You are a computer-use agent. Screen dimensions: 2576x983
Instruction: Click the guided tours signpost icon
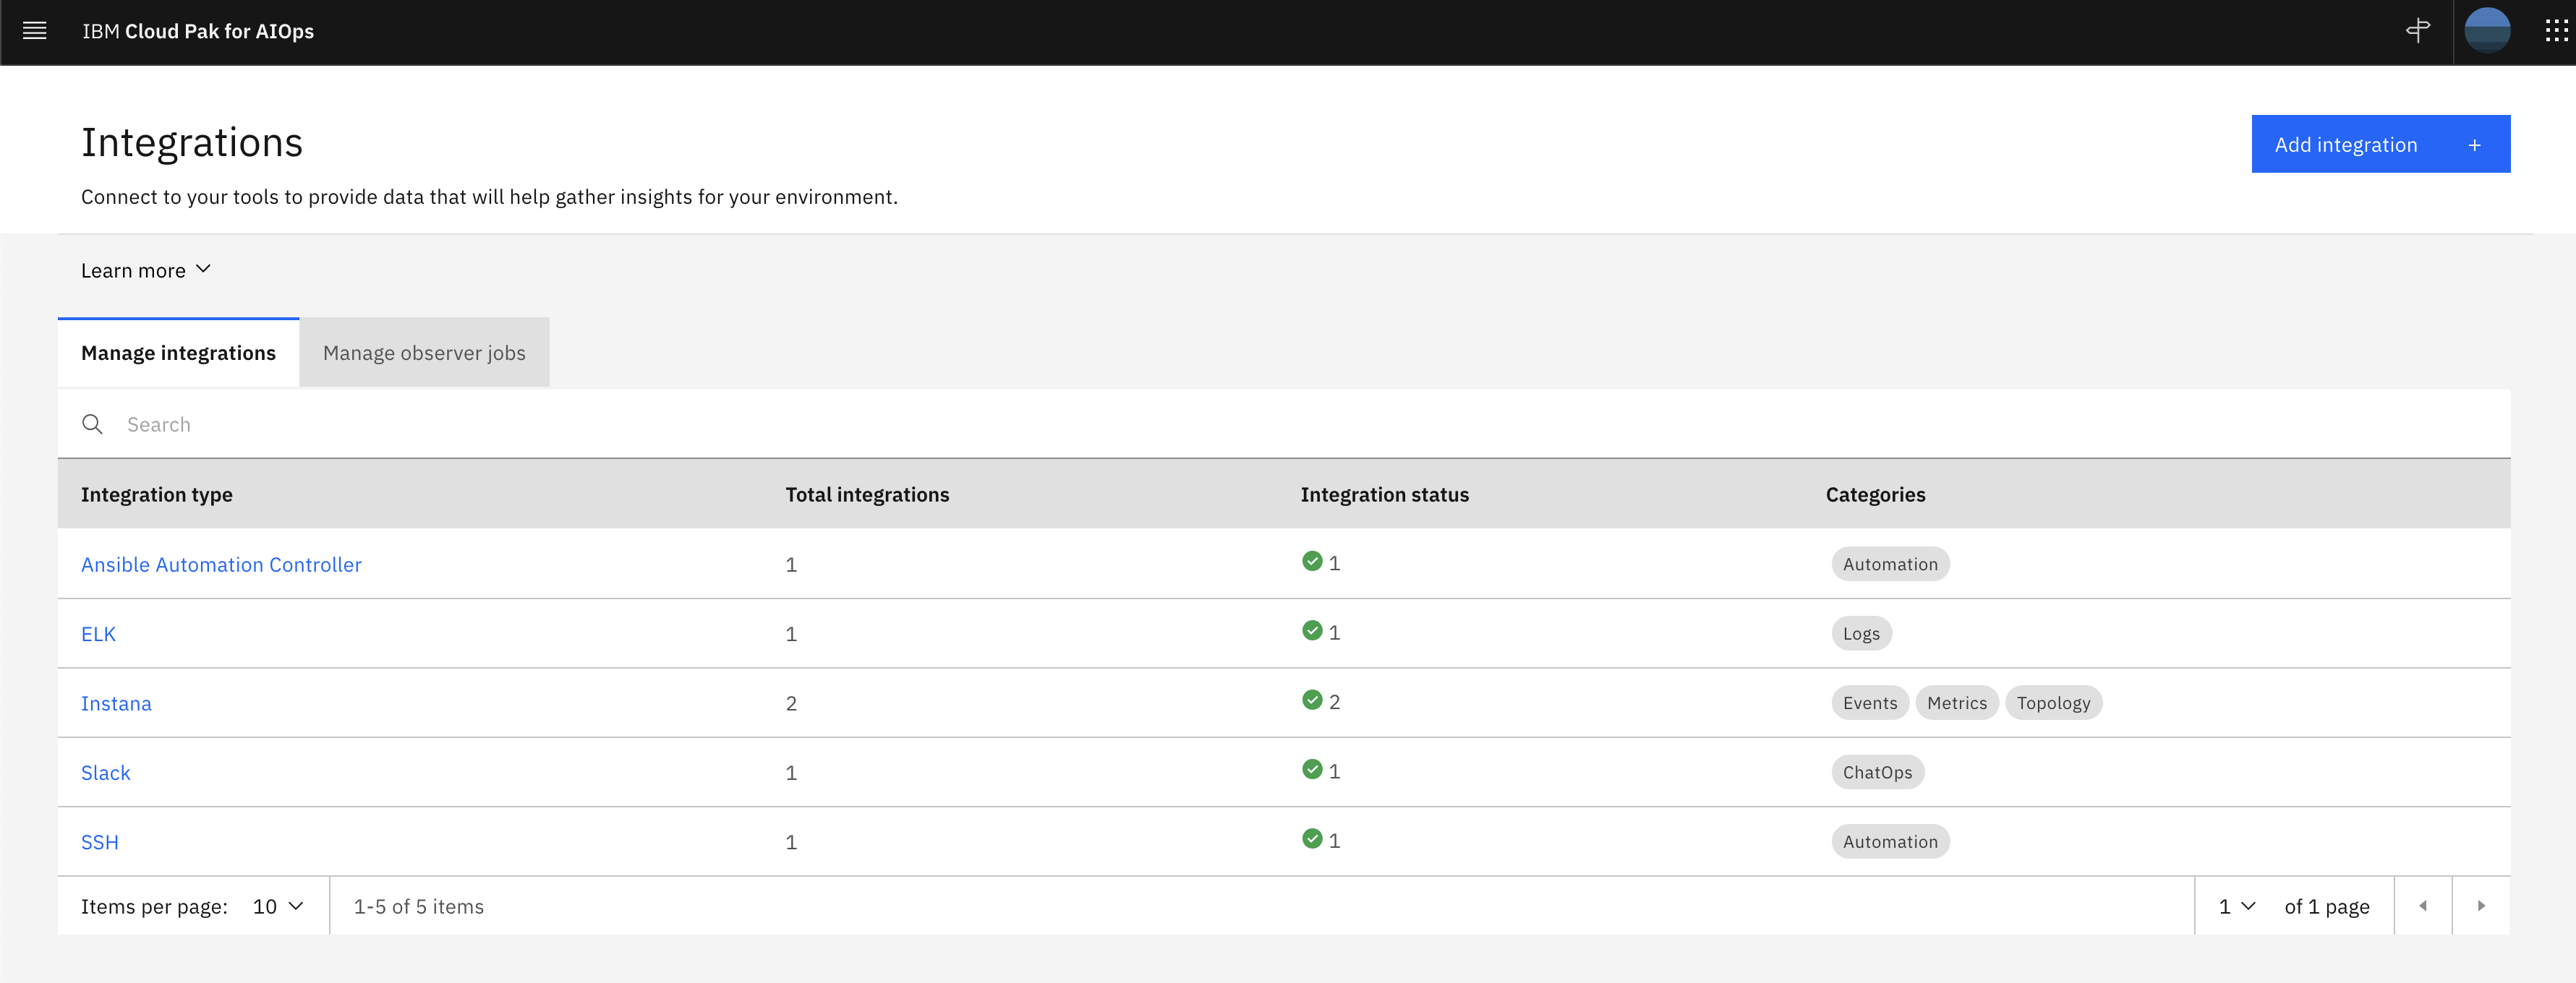[x=2418, y=31]
